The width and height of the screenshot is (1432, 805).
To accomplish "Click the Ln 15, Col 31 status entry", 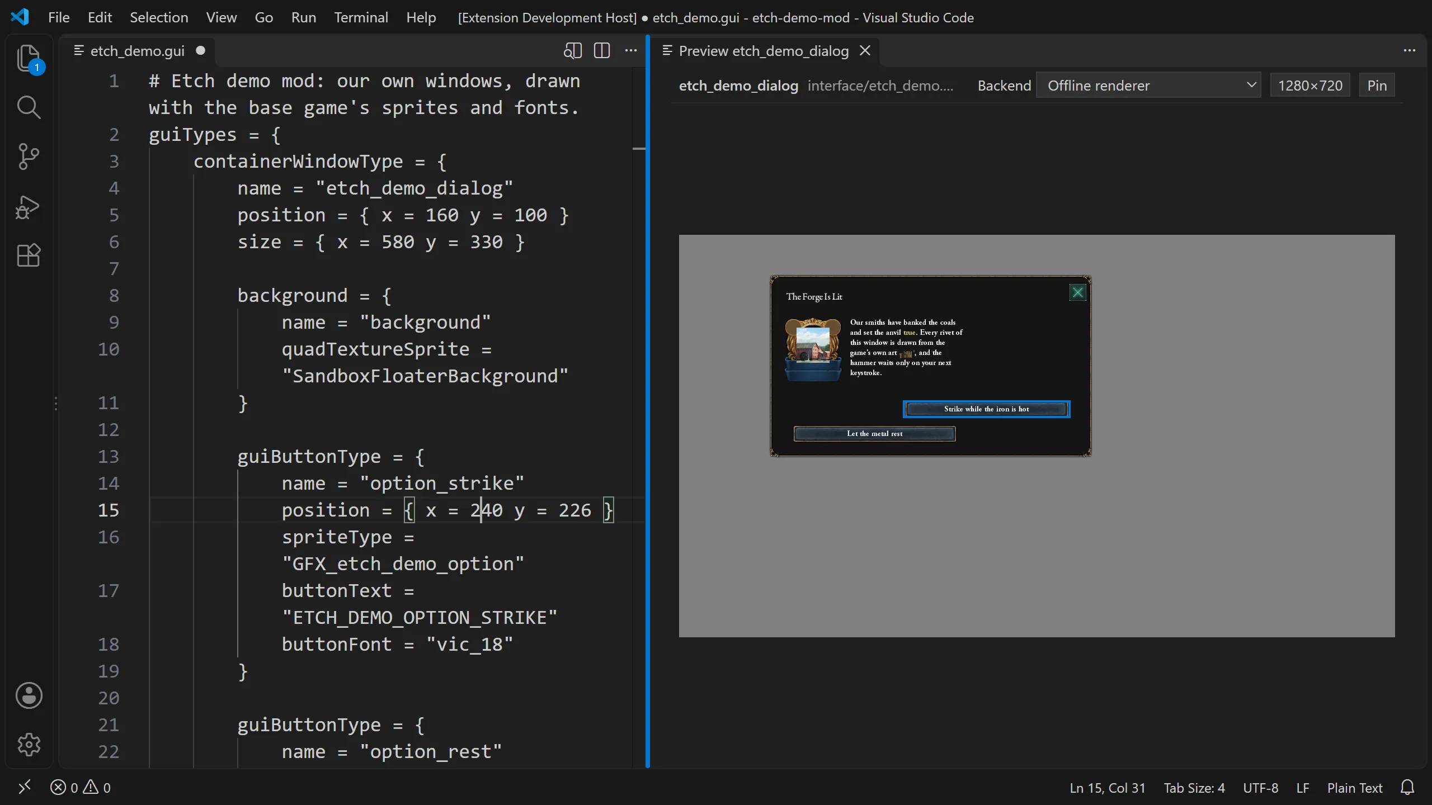I will [x=1107, y=788].
